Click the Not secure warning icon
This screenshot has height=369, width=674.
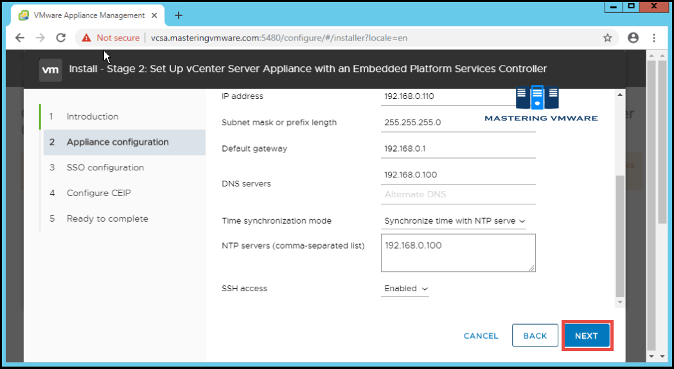pyautogui.click(x=86, y=38)
